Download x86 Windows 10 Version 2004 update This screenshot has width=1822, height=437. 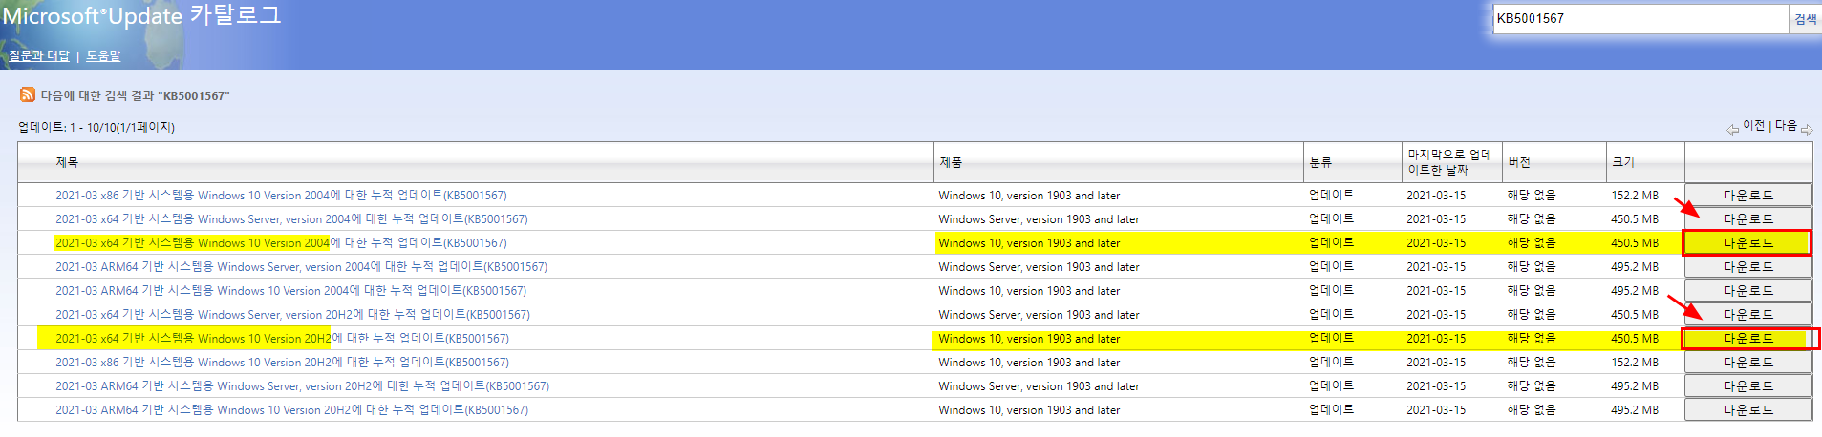pyautogui.click(x=1747, y=195)
